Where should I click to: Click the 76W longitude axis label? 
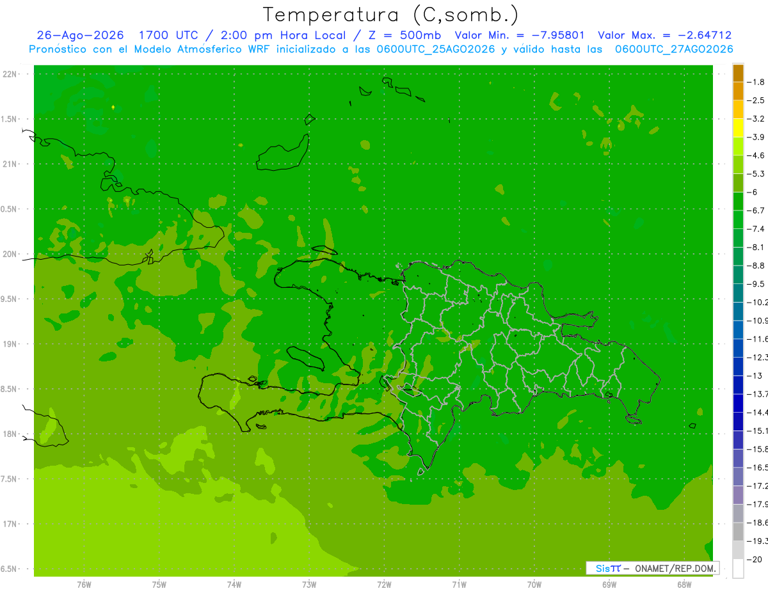pos(84,585)
